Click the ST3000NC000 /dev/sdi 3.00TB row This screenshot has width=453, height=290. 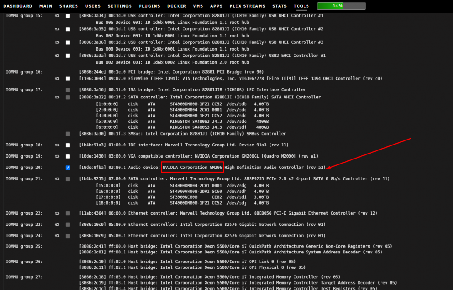point(182,197)
